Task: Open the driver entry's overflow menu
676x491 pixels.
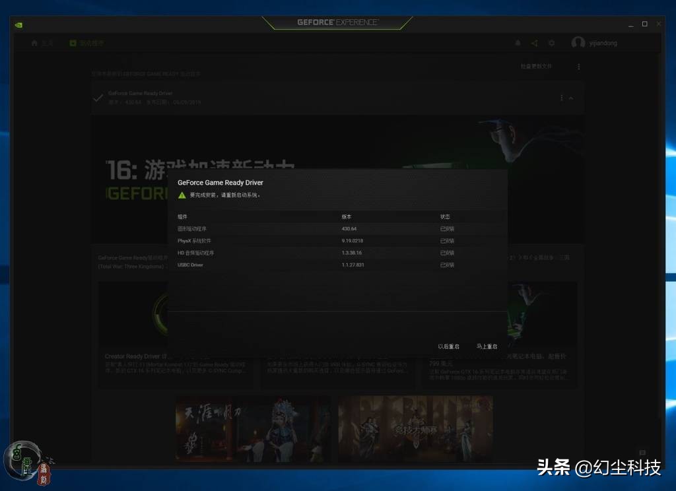Action: click(x=561, y=98)
